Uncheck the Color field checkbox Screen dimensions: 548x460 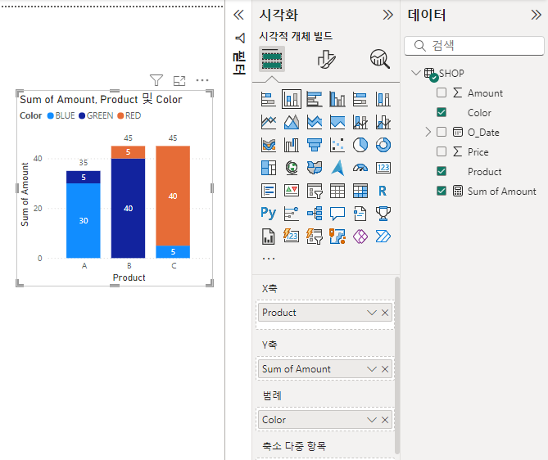click(442, 112)
